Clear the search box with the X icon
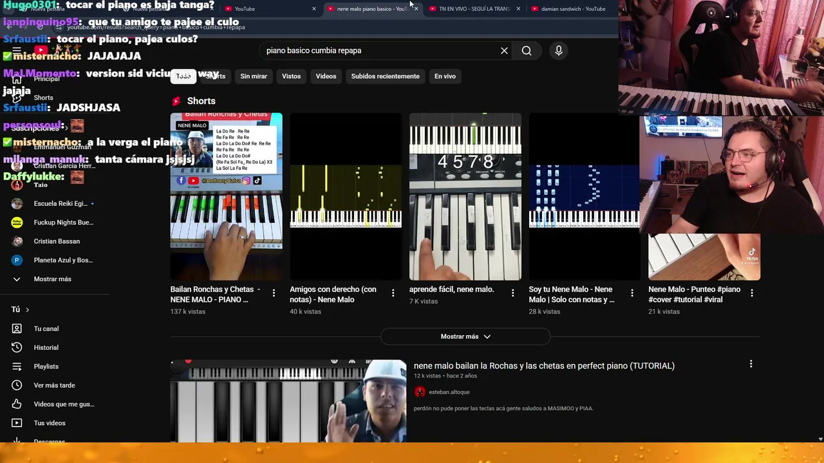Image resolution: width=824 pixels, height=463 pixels. [x=504, y=51]
